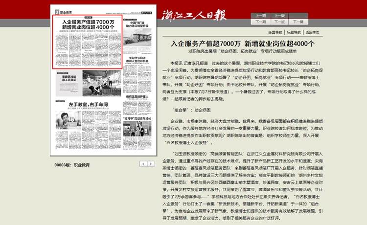Click the blank button above 下一篇

tap(298, 16)
